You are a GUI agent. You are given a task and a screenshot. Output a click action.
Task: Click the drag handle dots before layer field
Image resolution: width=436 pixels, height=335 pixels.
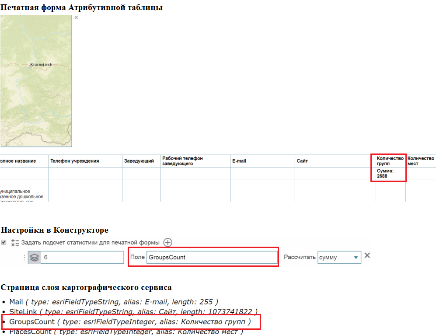[x=24, y=258]
